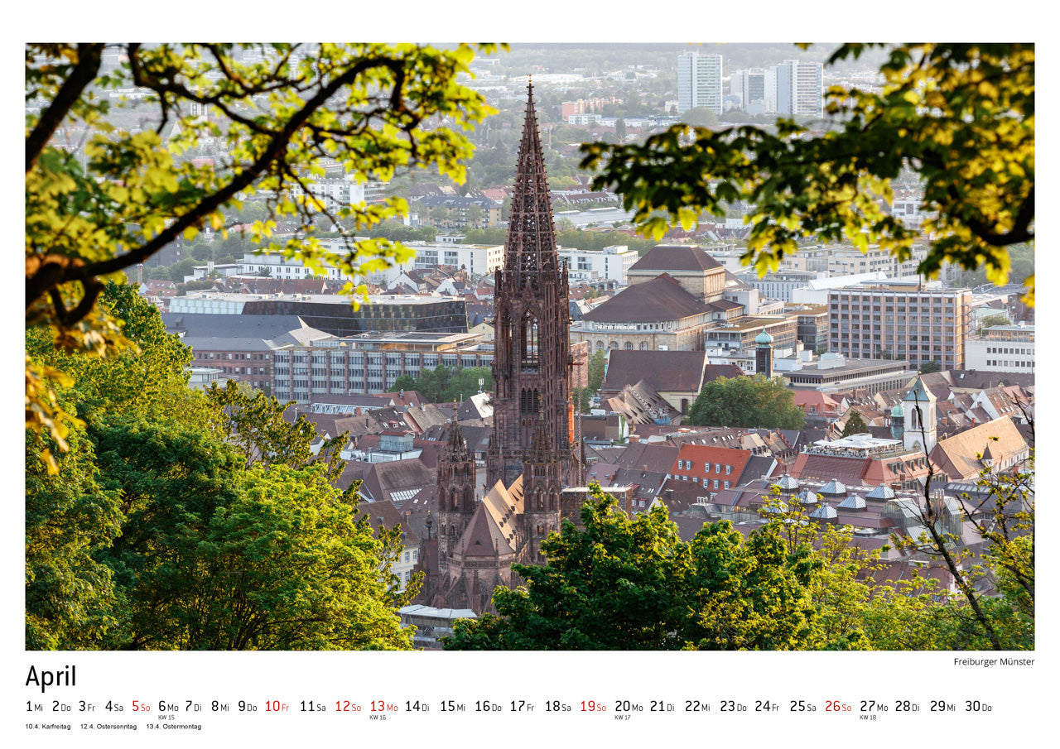Select the 10.4. Karfreitag holiday note

click(x=48, y=727)
